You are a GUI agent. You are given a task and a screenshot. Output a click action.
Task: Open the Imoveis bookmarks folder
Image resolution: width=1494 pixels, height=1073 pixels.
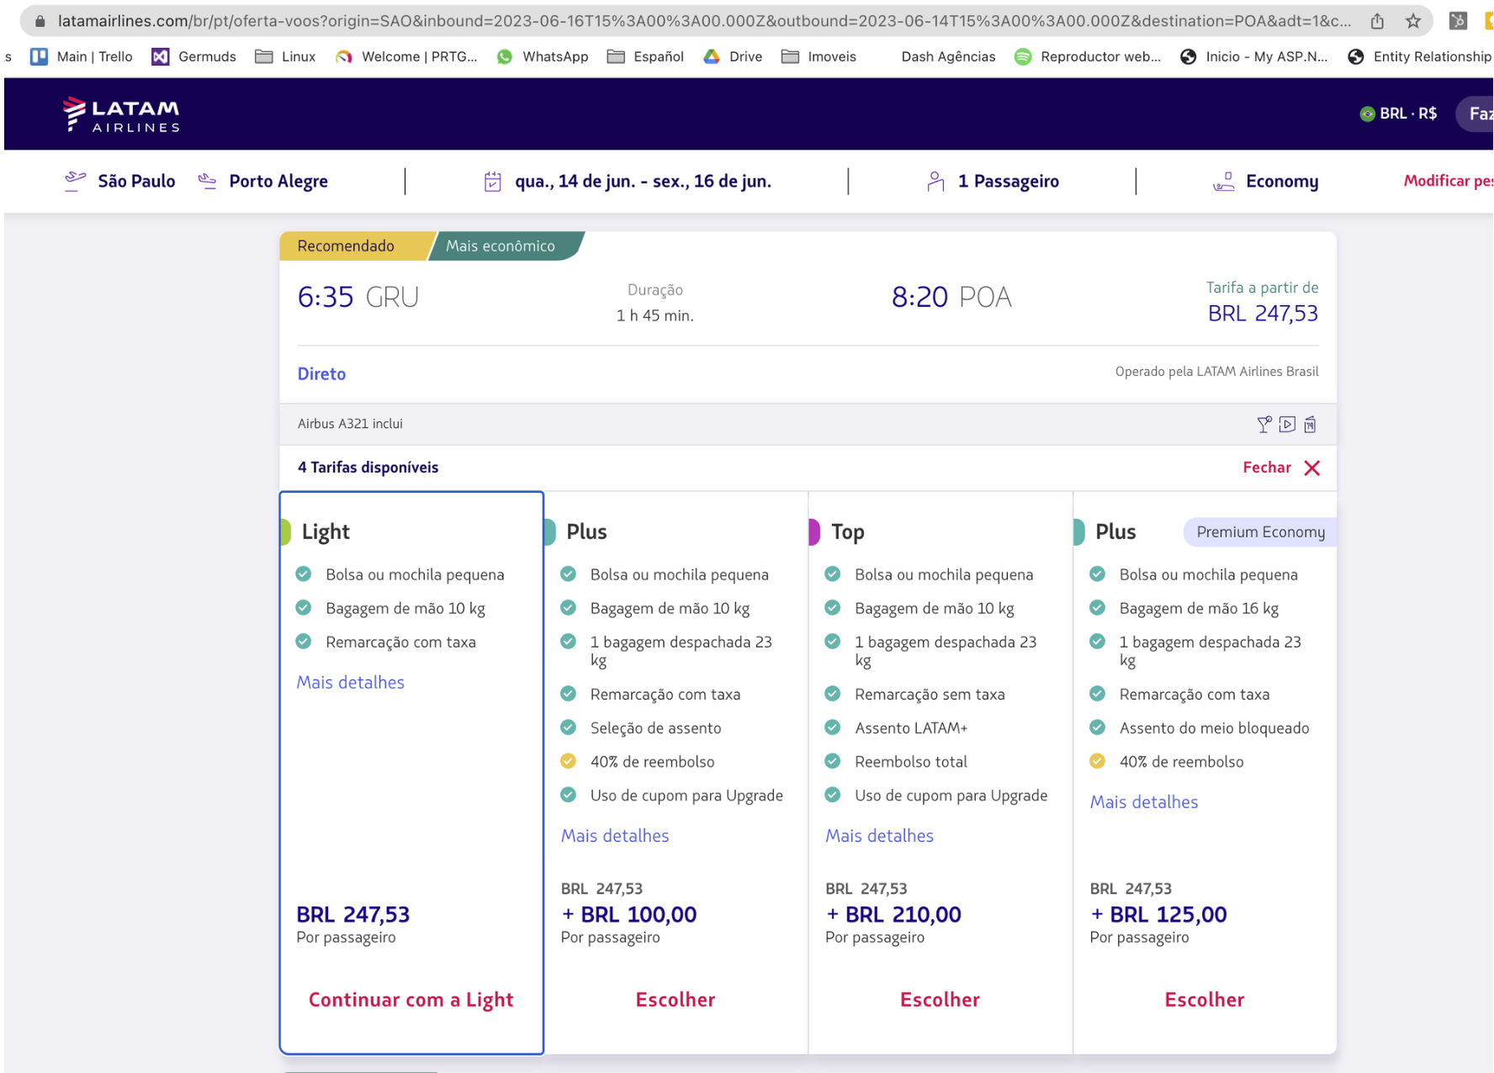(819, 56)
